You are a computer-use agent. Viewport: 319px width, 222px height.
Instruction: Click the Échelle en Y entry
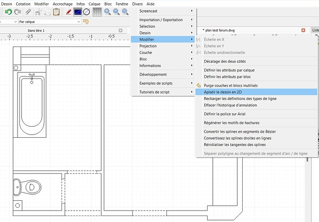[256, 46]
